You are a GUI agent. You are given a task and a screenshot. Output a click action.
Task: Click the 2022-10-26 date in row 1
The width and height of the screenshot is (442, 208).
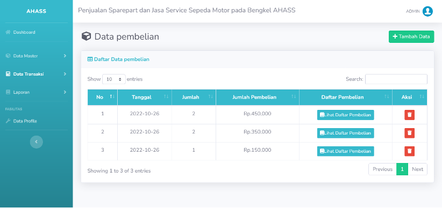[145, 114]
